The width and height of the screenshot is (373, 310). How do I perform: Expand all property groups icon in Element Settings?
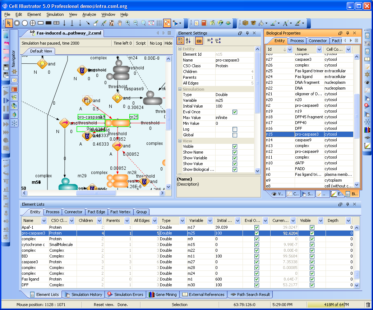pos(210,41)
